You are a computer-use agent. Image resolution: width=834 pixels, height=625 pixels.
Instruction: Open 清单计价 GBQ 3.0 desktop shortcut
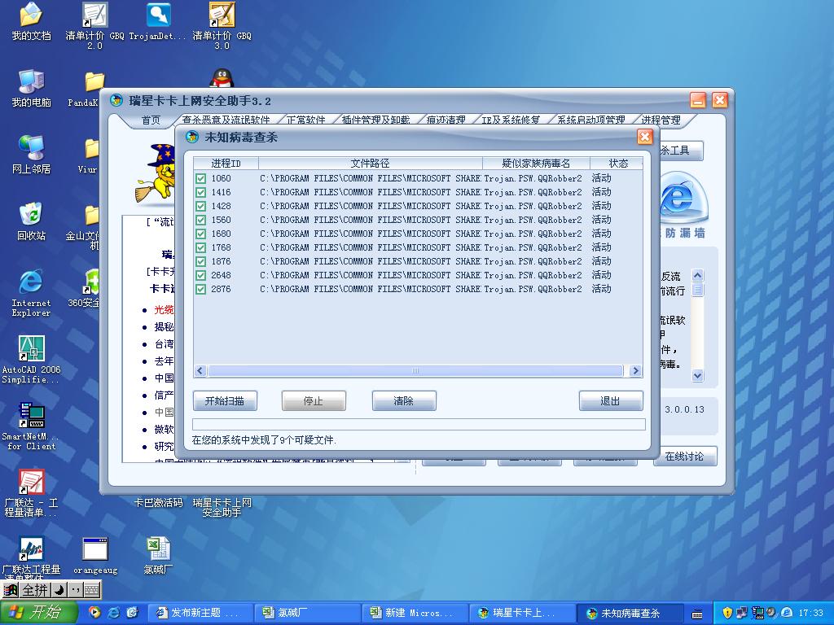[x=222, y=25]
